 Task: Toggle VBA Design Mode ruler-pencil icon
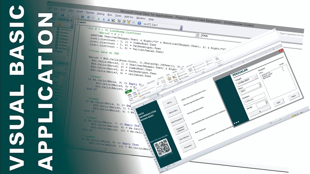pyautogui.click(x=113, y=20)
